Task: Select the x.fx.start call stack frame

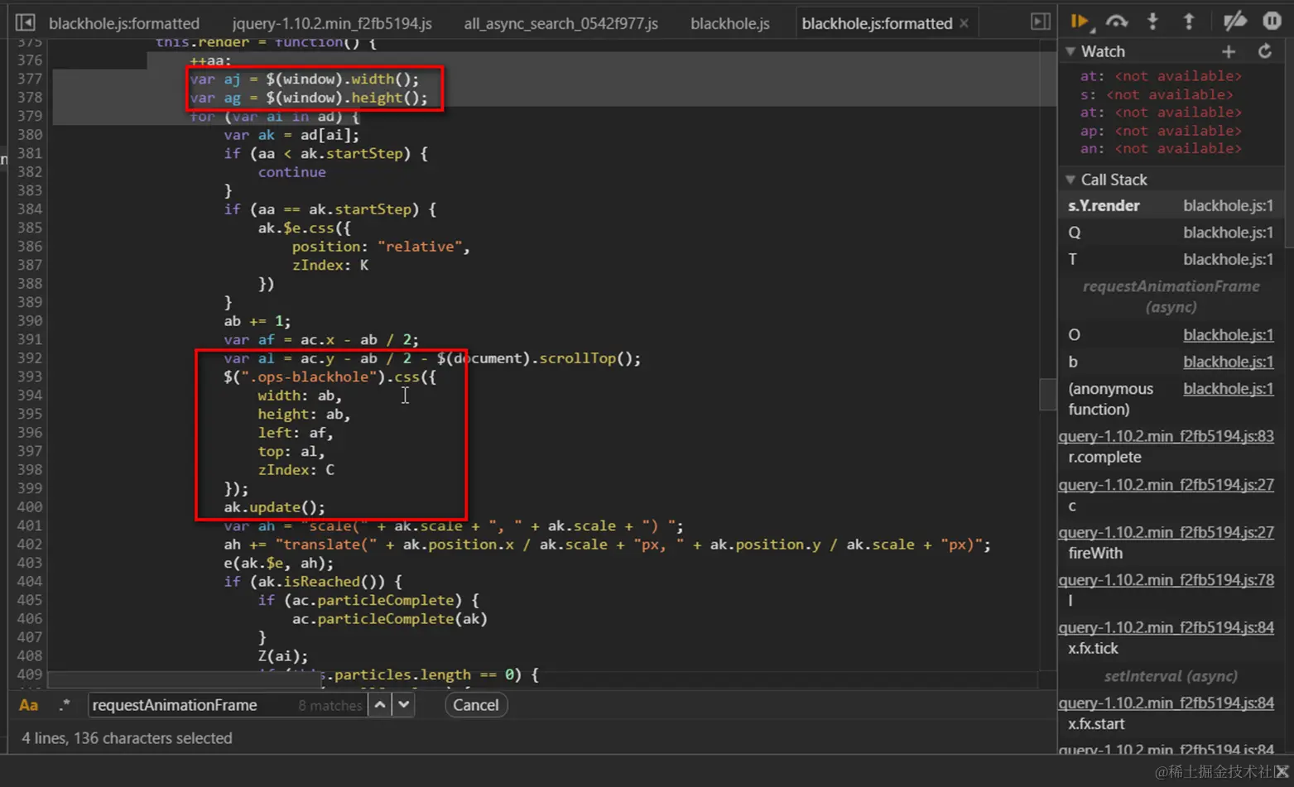Action: point(1096,724)
